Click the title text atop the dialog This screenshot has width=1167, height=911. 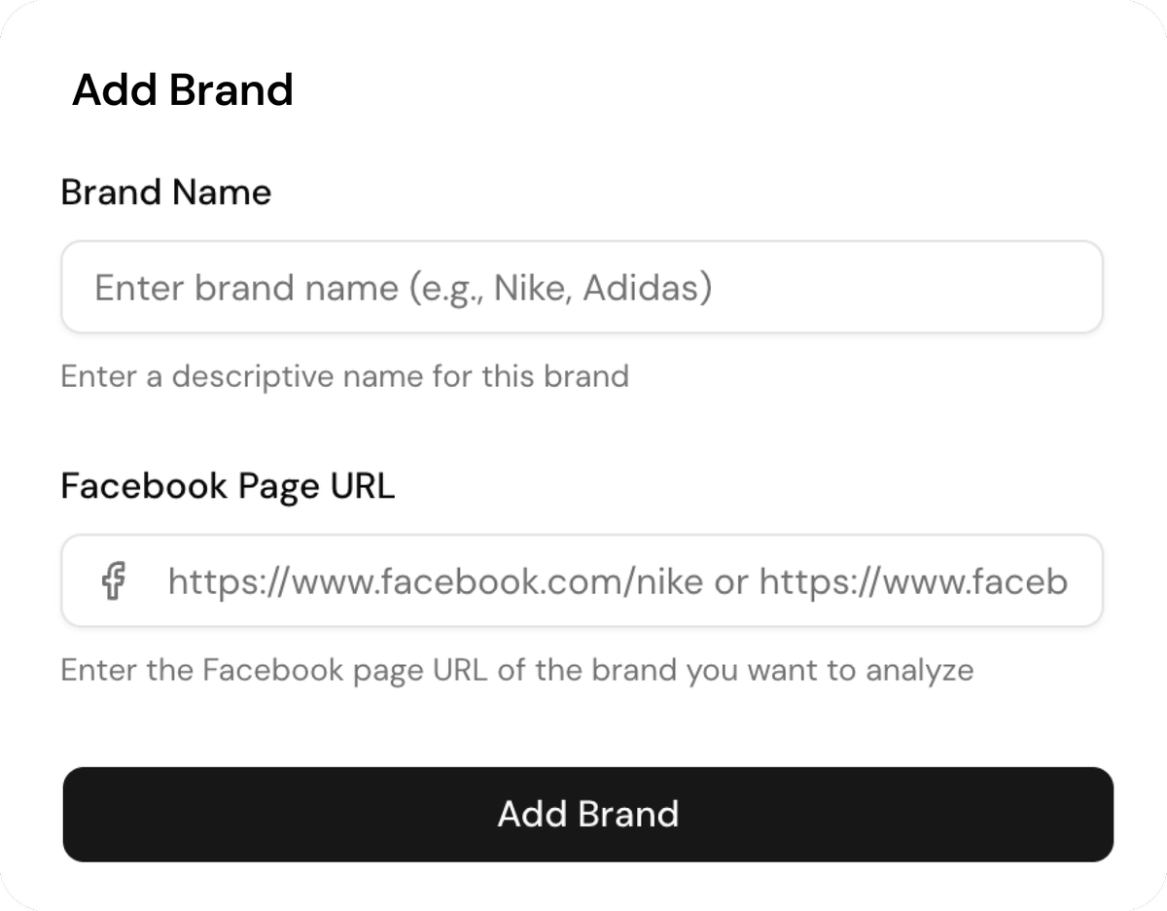click(183, 90)
